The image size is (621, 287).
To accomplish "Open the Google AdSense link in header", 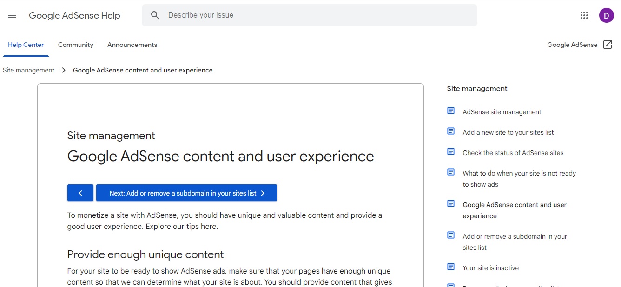I will (x=572, y=45).
